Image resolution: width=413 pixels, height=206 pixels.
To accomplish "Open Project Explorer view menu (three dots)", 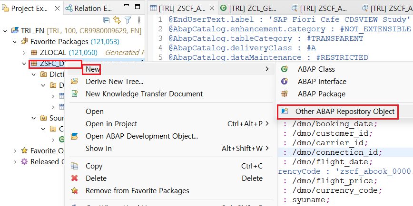I will [x=139, y=20].
